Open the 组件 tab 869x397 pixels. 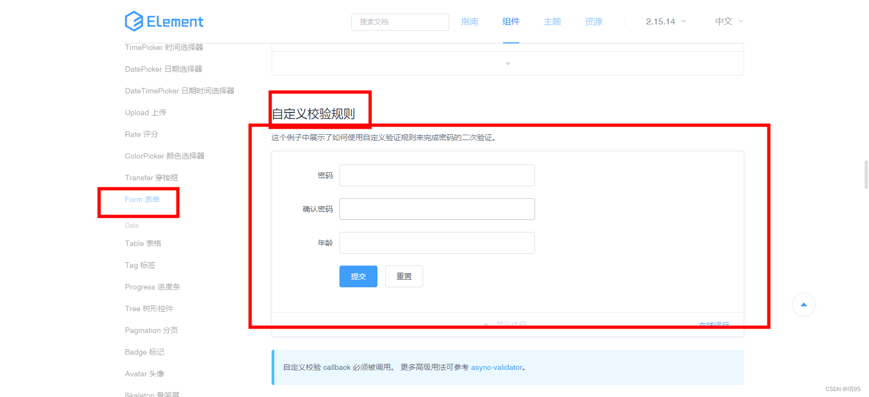pos(511,21)
